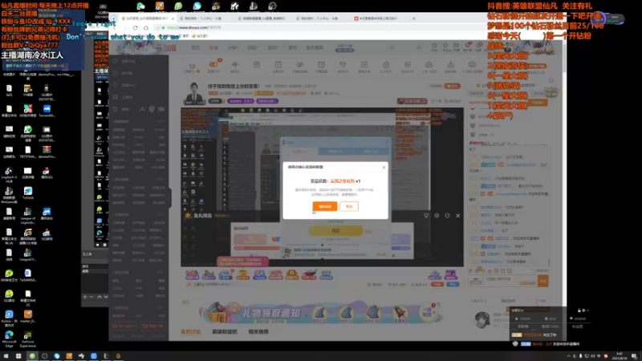Image resolution: width=642 pixels, height=361 pixels.
Task: Open the gift notification banner
Action: click(320, 314)
